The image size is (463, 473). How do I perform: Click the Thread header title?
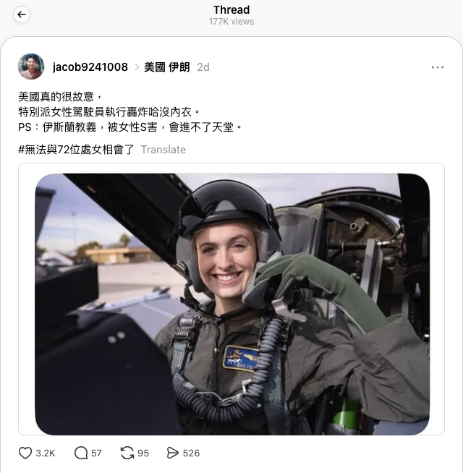tap(231, 10)
